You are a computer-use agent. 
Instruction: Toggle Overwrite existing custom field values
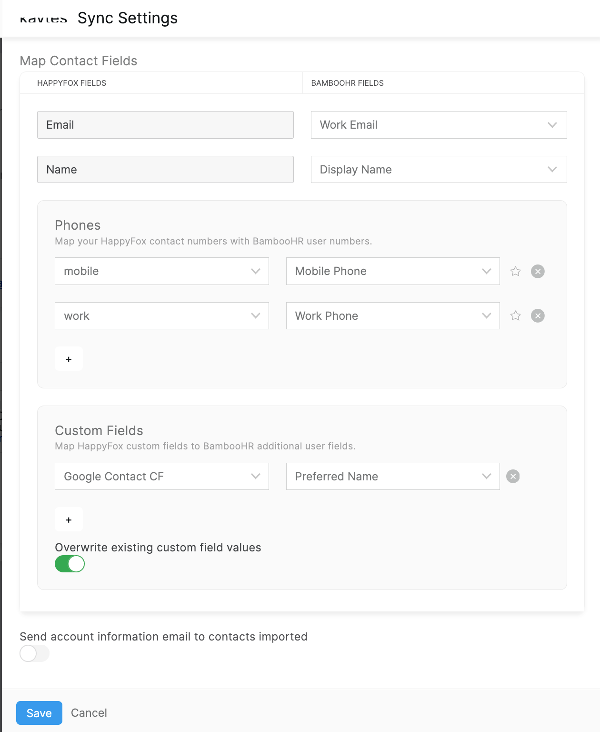pos(70,564)
